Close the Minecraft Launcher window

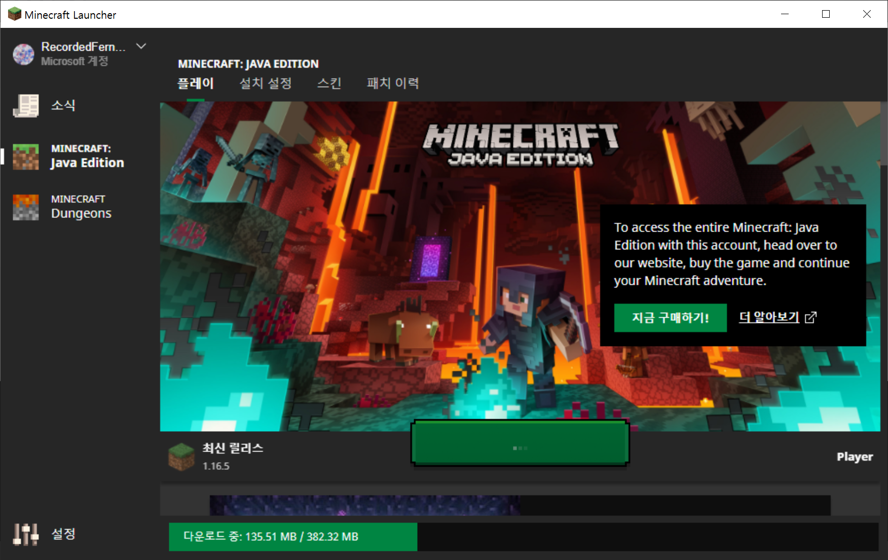pos(867,14)
